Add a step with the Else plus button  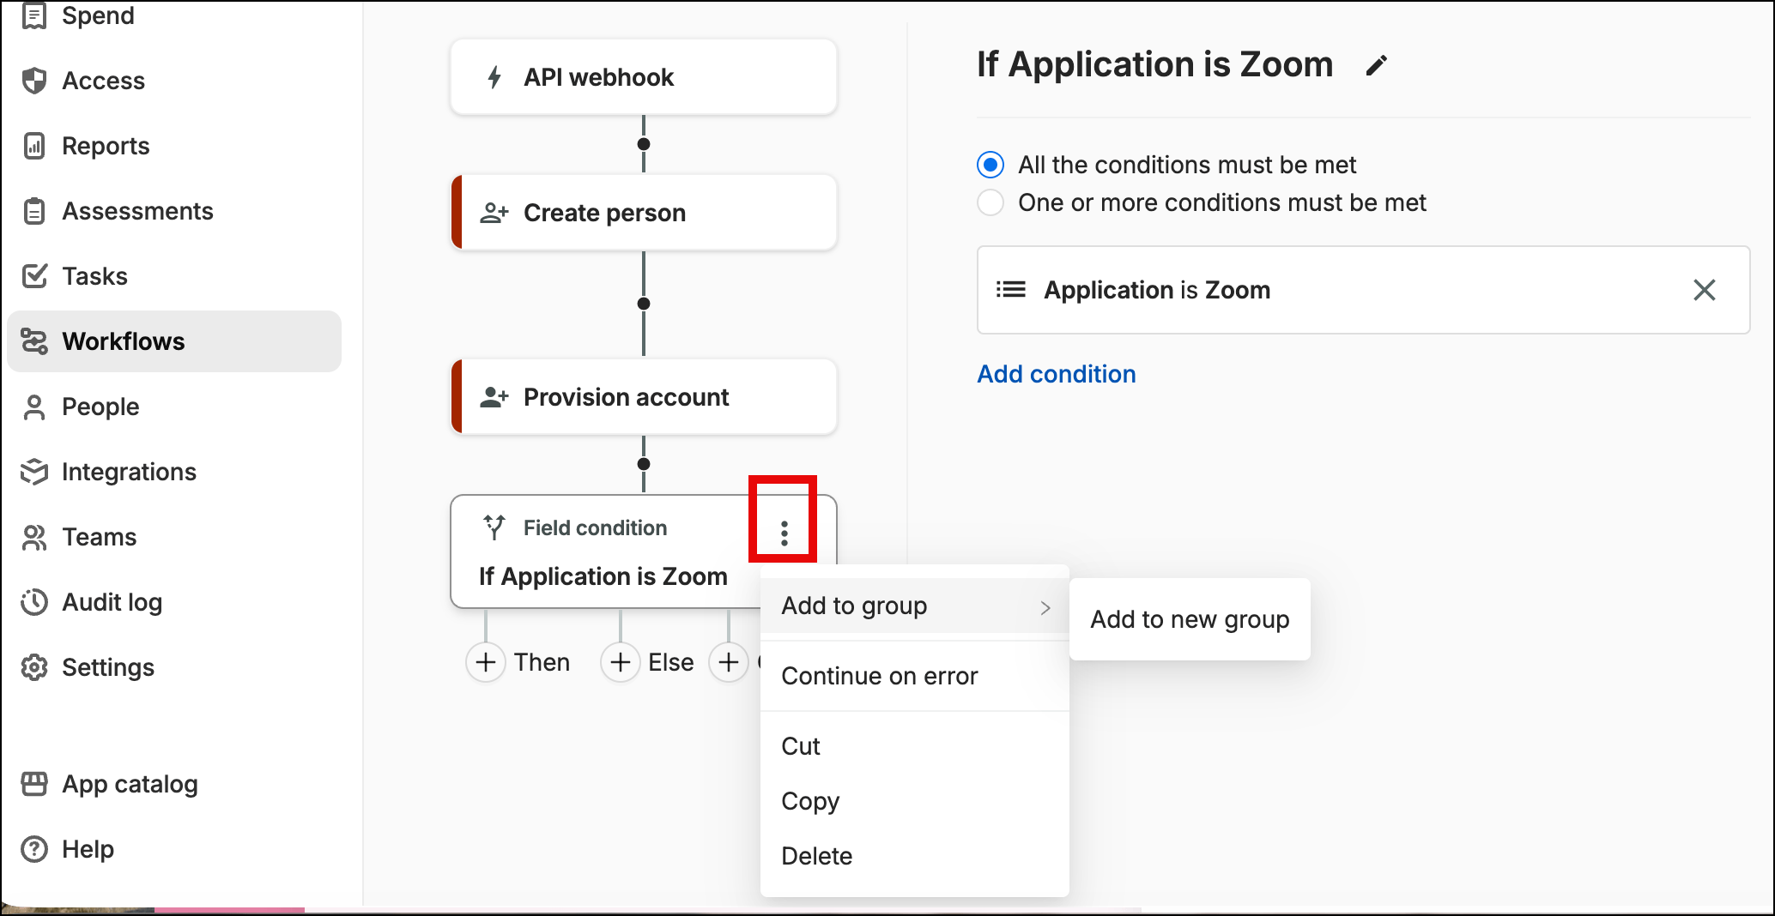[621, 662]
